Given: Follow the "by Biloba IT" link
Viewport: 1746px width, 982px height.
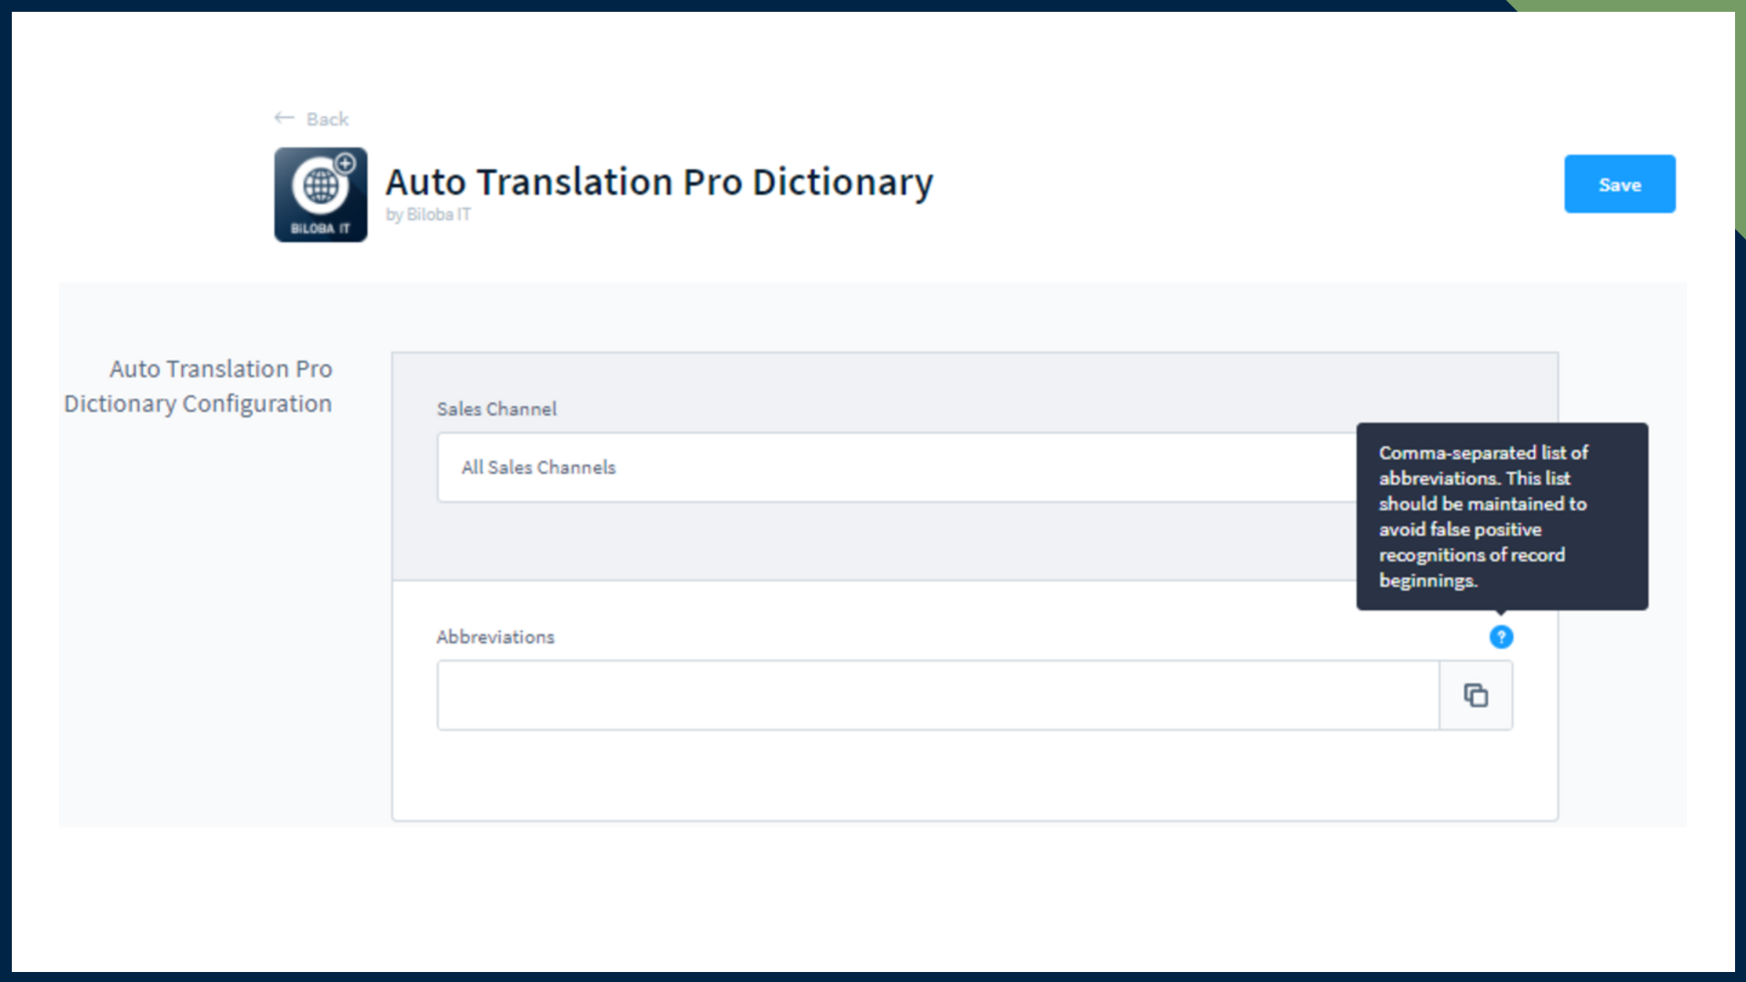Looking at the screenshot, I should coord(429,215).
